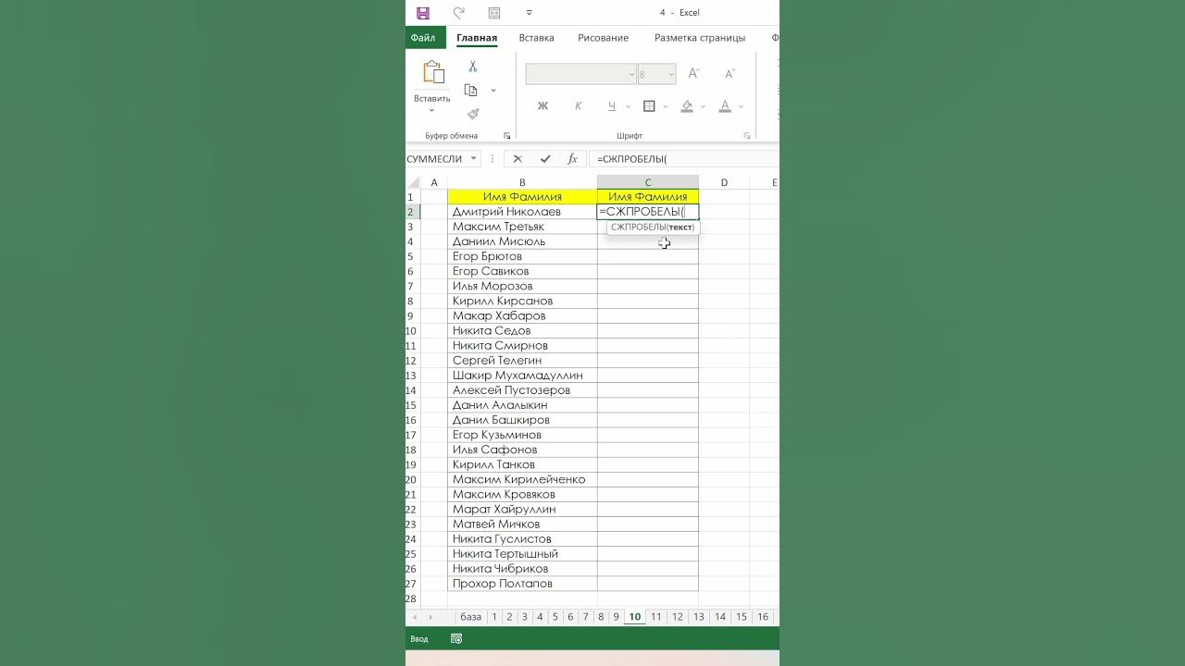This screenshot has height=666, width=1185.
Task: Click the Cut scissors icon
Action: pos(473,67)
